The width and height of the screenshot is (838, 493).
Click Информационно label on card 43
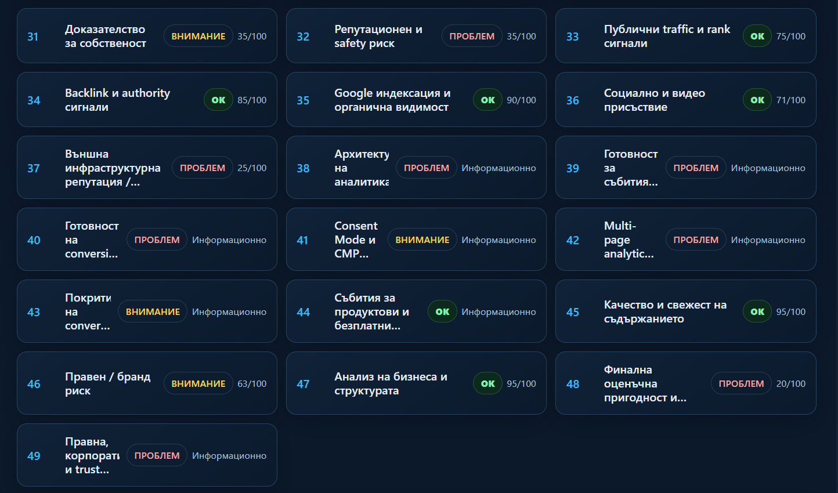(229, 311)
